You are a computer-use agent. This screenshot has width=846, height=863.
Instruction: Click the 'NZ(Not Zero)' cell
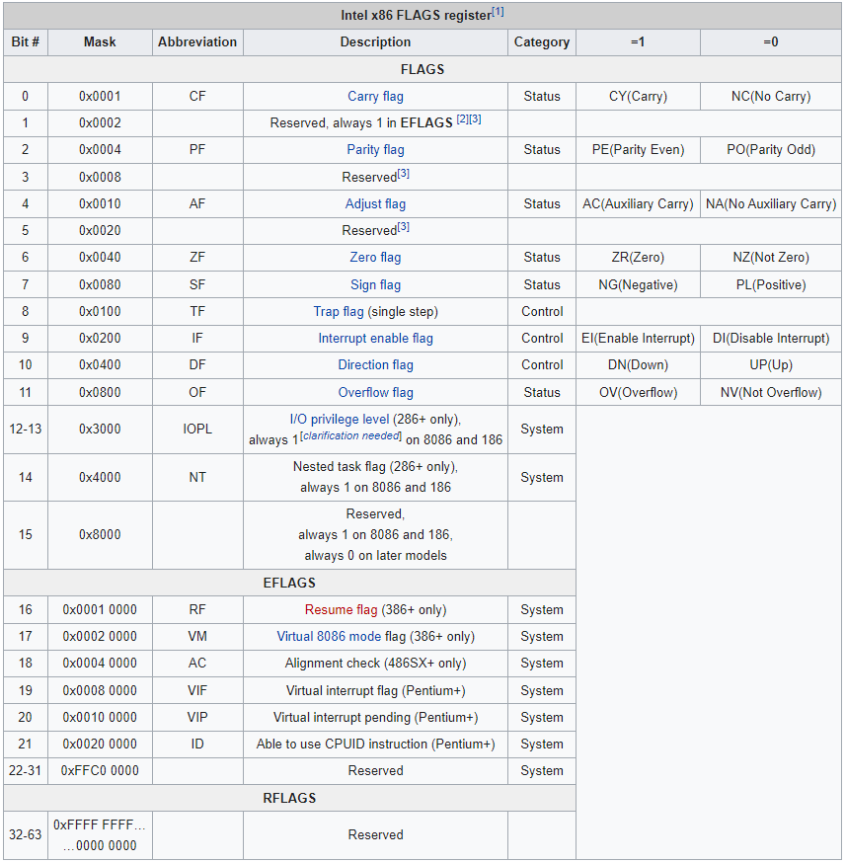tap(771, 257)
